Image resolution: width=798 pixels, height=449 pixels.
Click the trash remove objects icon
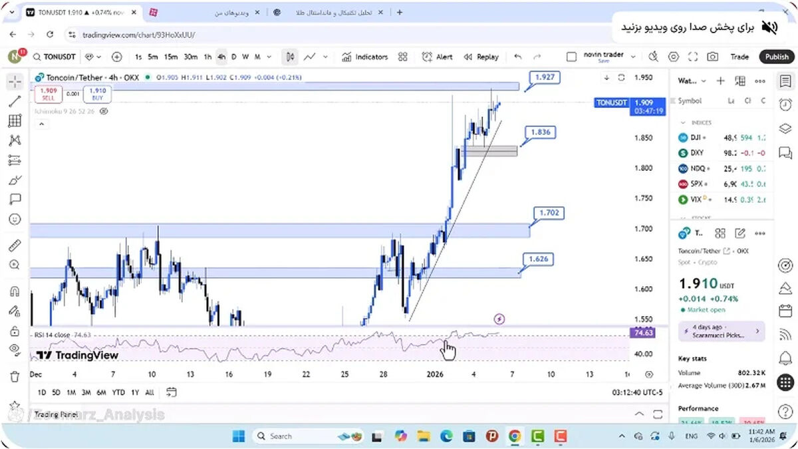coord(15,376)
